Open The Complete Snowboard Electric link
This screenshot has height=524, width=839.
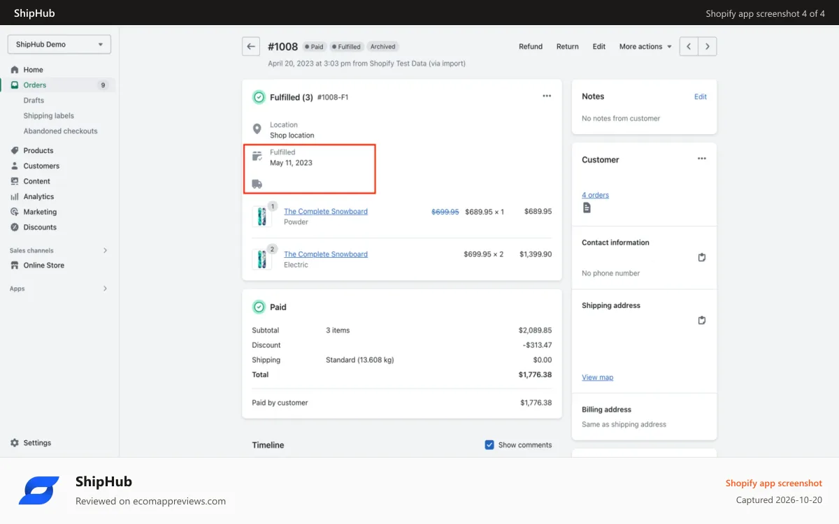point(326,254)
